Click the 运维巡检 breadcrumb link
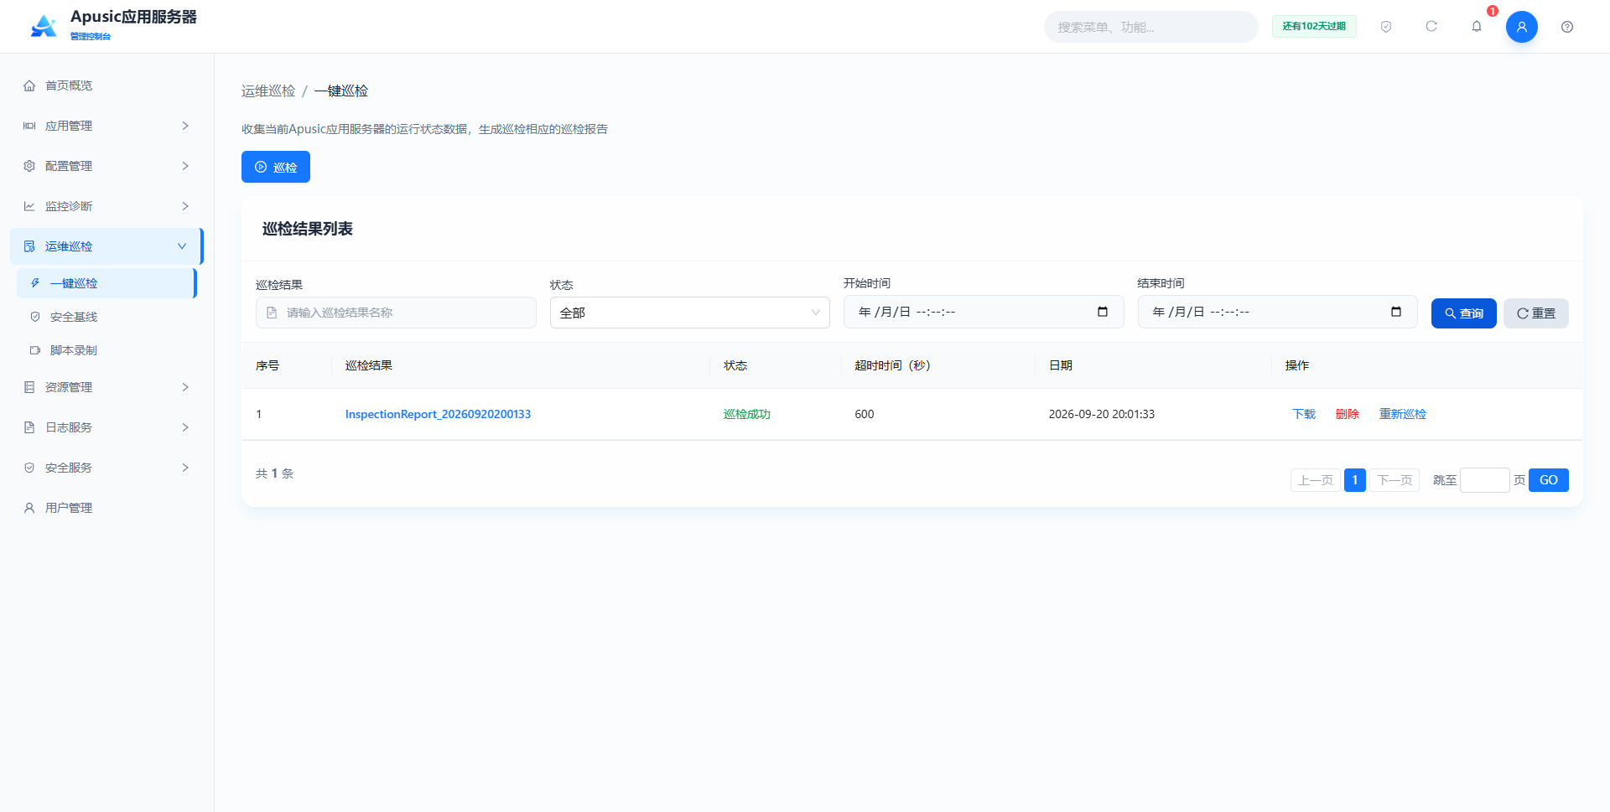 point(268,91)
